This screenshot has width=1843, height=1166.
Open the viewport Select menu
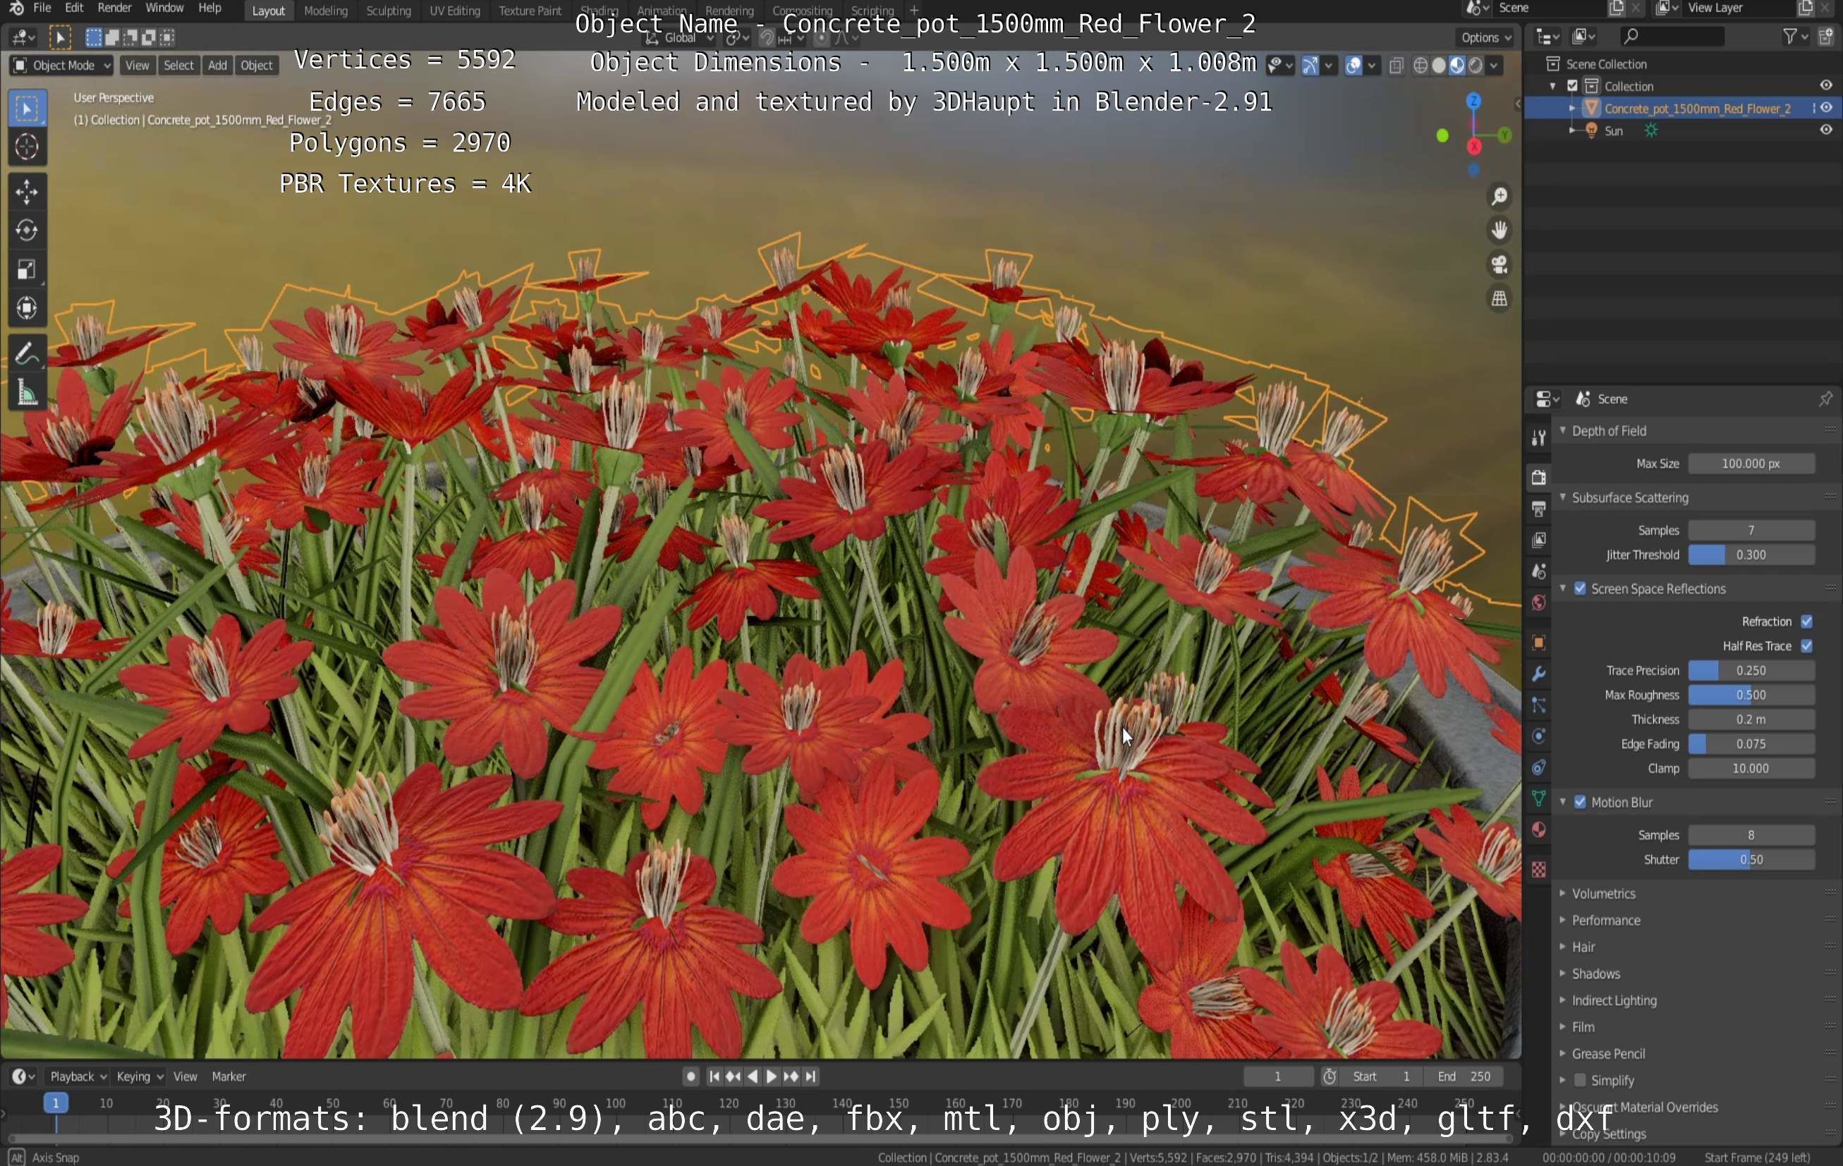tap(178, 66)
